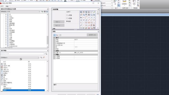Select the 区域覆盖 tree item
The image size is (169, 95).
pos(12,41)
